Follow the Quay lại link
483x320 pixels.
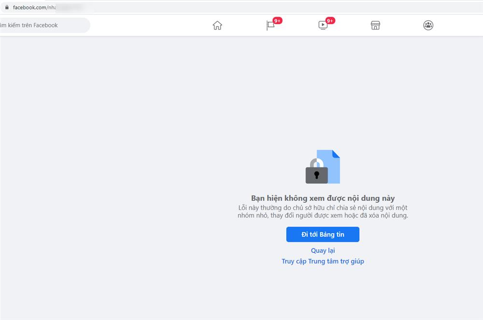(323, 250)
